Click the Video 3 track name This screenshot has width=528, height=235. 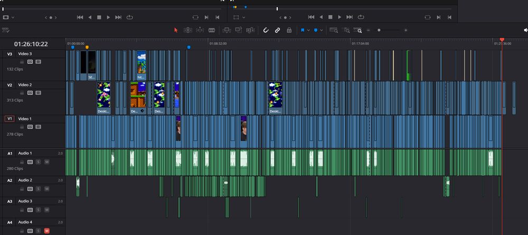(25, 54)
